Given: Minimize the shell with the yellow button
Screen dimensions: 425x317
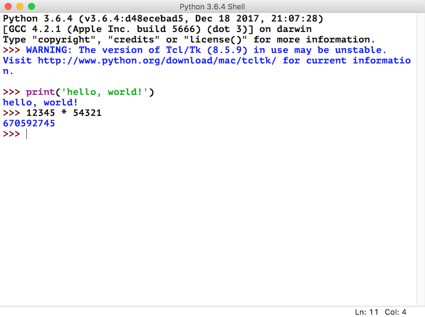Looking at the screenshot, I should coord(19,6).
